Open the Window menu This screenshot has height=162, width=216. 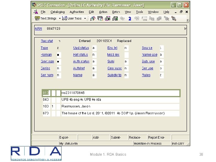(x=153, y=12)
